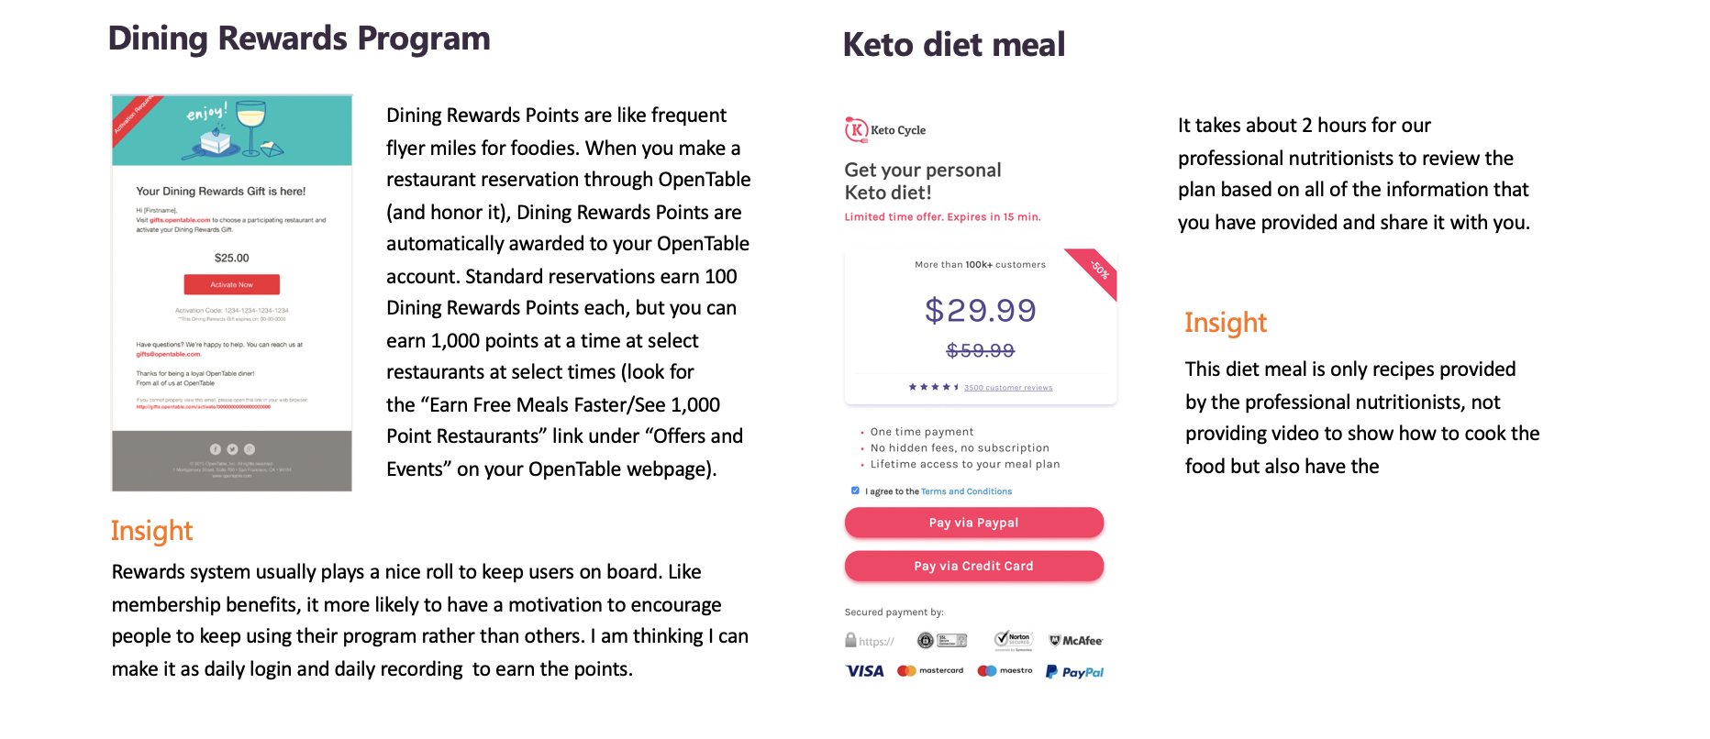This screenshot has width=1710, height=739.
Task: Click the gifts.opentable.com link in email
Action: tap(180, 220)
